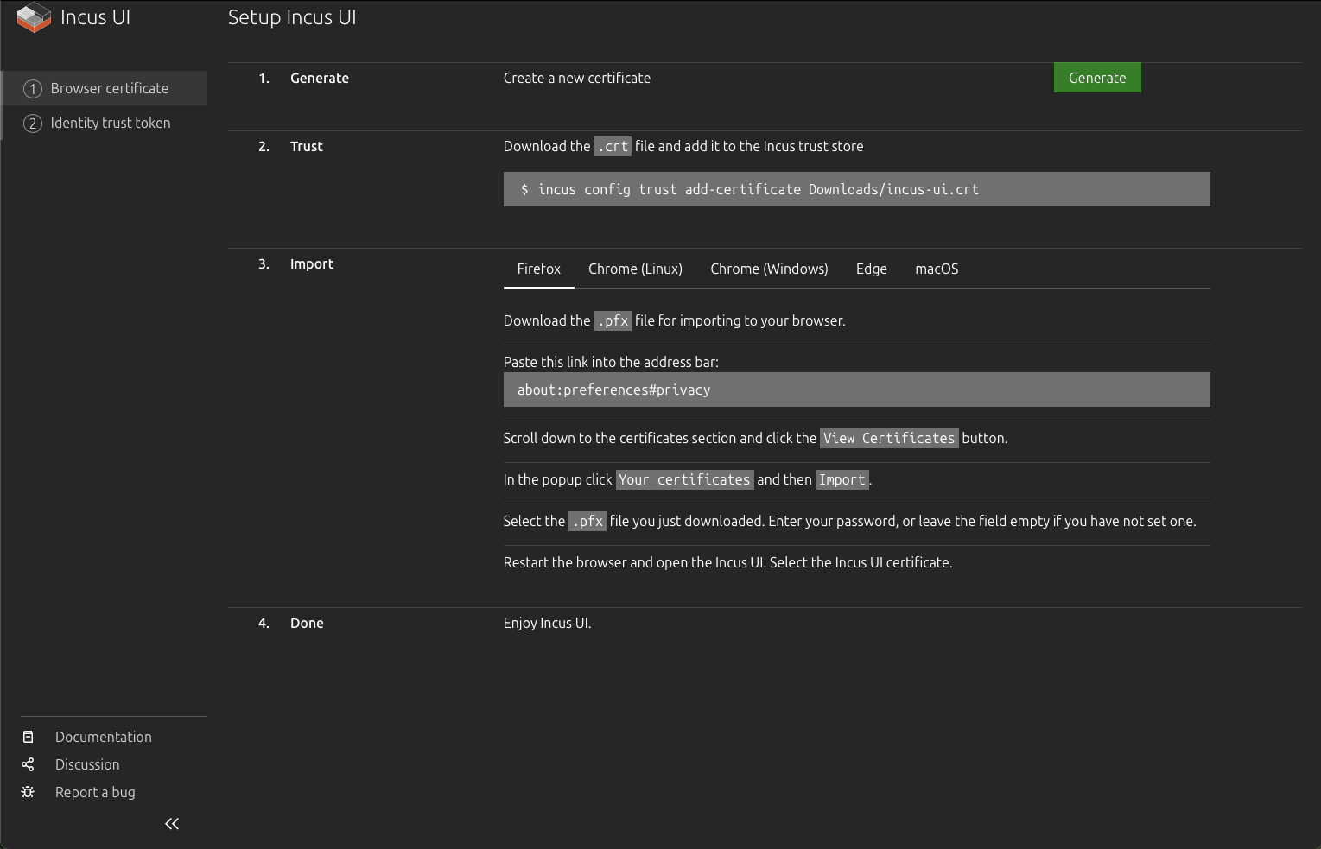Click the Trust step label
Screen dimensions: 1321x849
click(x=307, y=146)
